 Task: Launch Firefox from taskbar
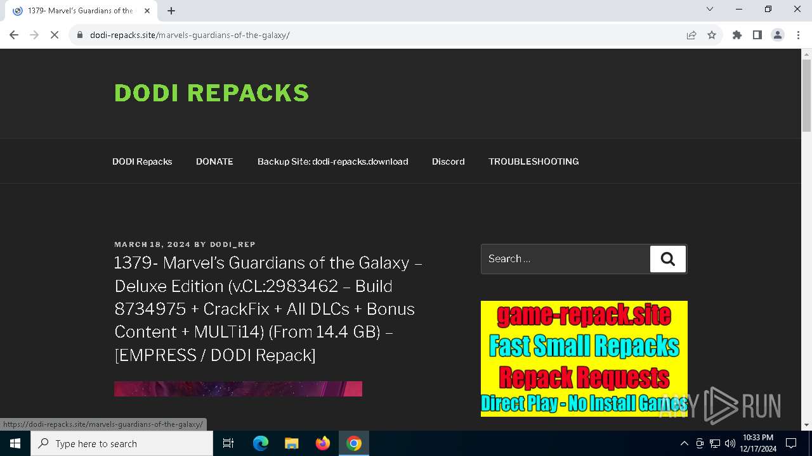coord(323,443)
